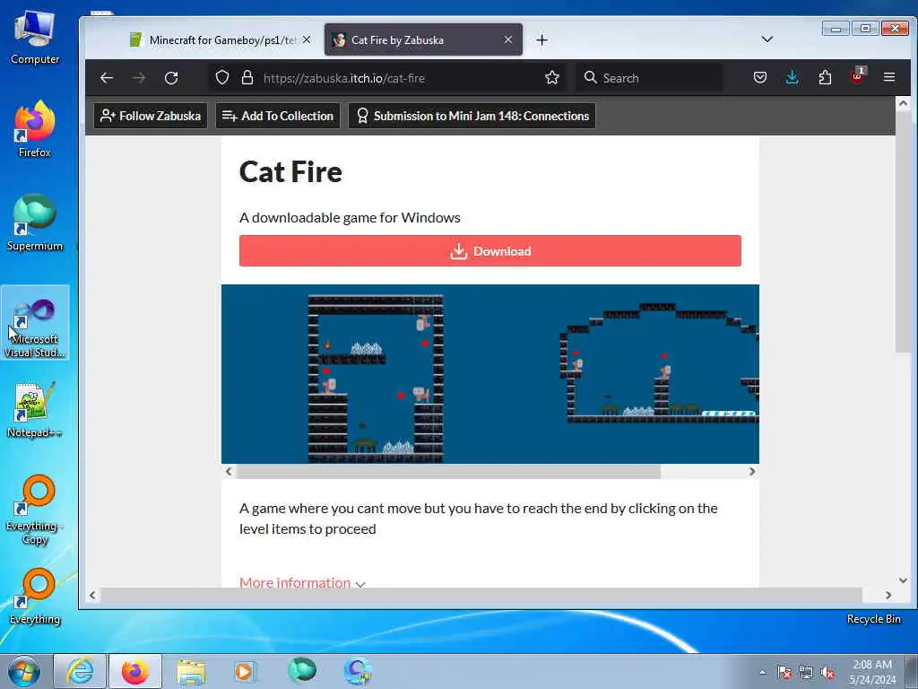The height and width of the screenshot is (689, 918).
Task: Open Windows Explorer from the taskbar
Action: [192, 671]
